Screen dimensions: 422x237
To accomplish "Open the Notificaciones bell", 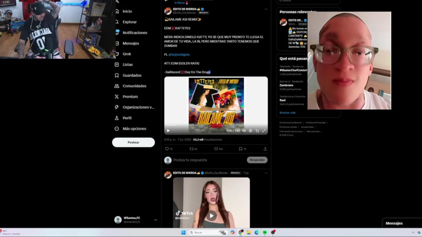I will (131, 33).
